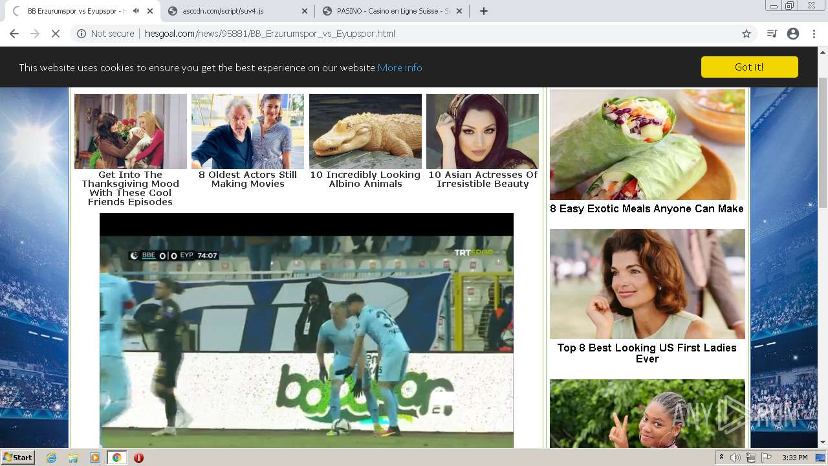
Task: Click the 3:33 PM clock
Action: tap(795, 458)
